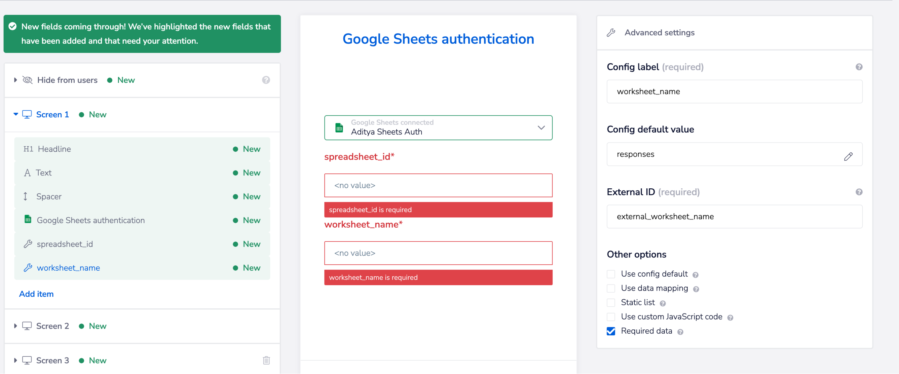Open the Config label help icon

859,67
